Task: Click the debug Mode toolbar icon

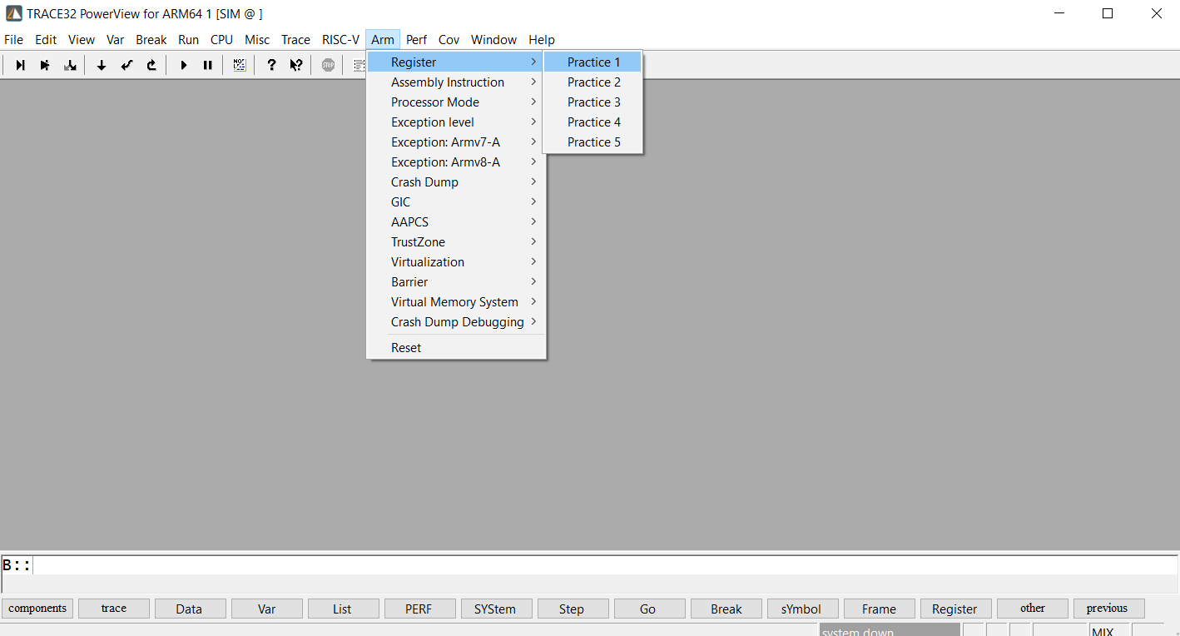Action: [240, 65]
